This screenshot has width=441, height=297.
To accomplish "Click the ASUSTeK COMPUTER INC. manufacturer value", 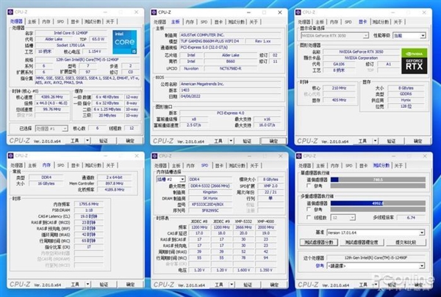I will 230,34.
